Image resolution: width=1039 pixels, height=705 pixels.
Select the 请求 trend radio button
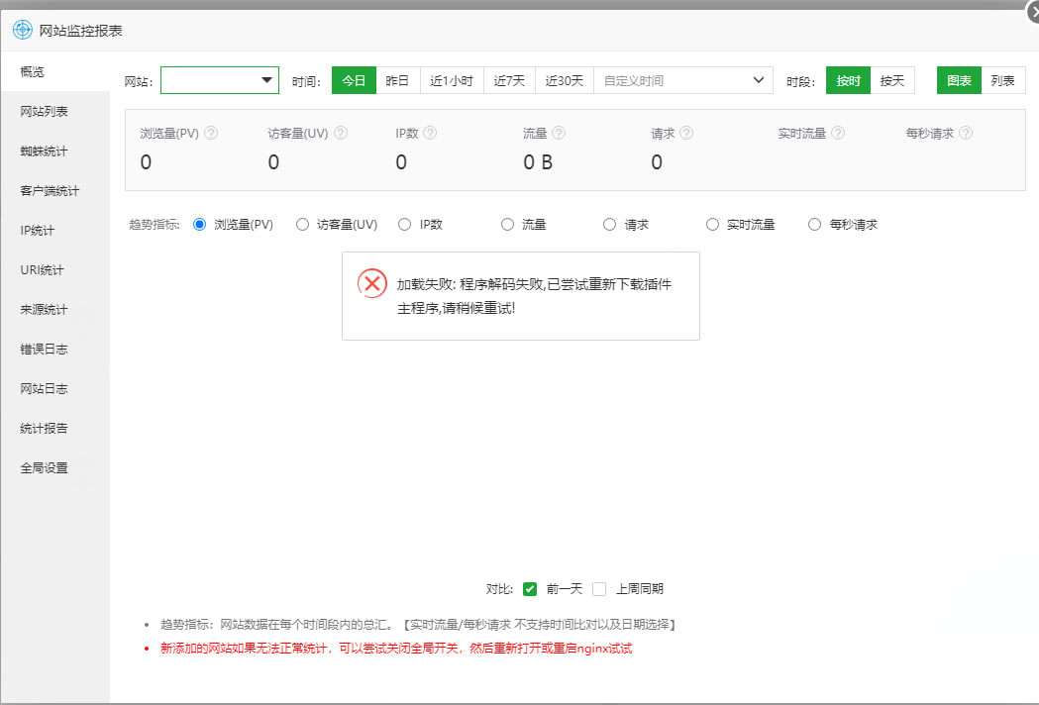point(609,225)
